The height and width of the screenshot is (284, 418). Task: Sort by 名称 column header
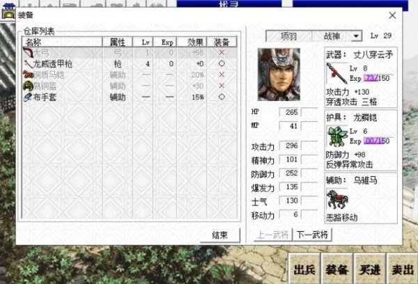pyautogui.click(x=62, y=42)
